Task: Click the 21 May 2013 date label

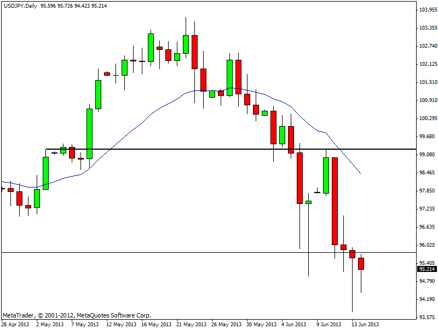Action: click(192, 324)
